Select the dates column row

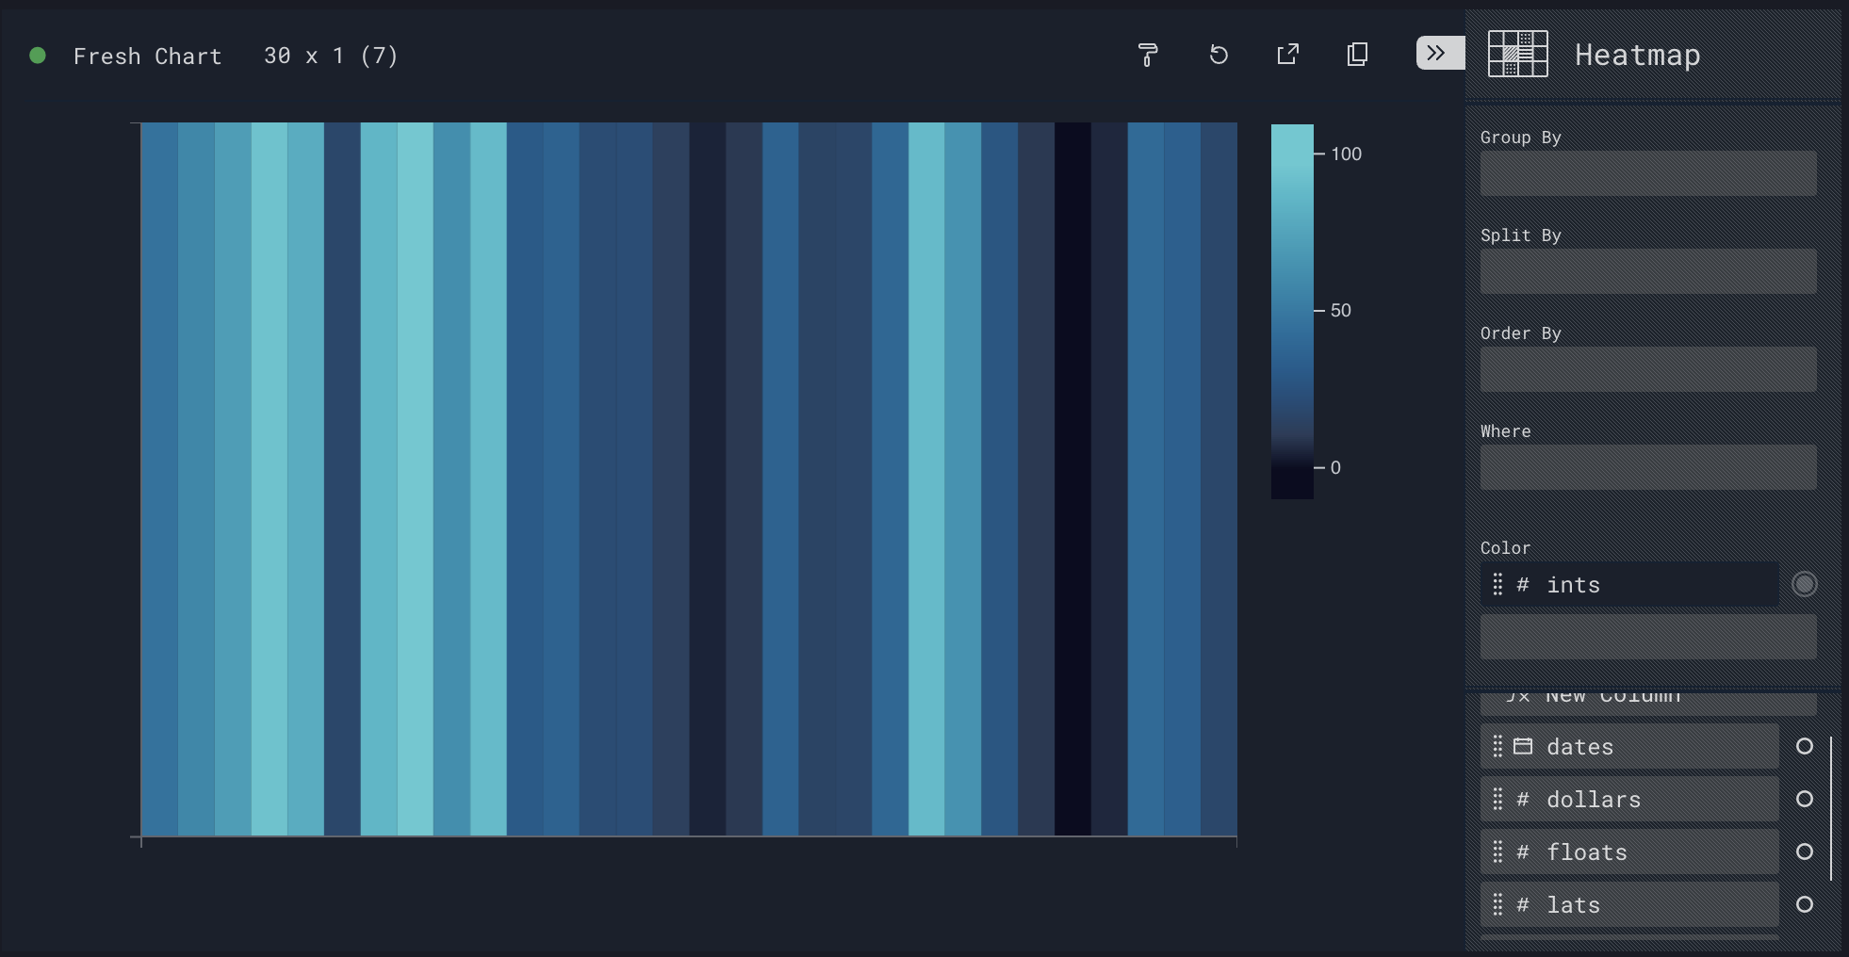1629,747
